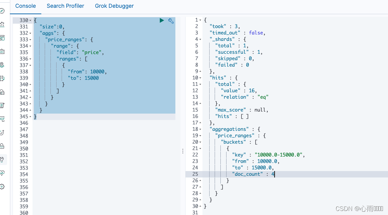Screen dimensions: 388x215
Task: Open Metrics infrastructure from the sidebar icon
Action: (2, 92)
